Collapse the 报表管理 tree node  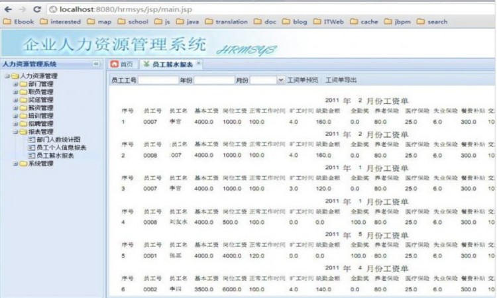[x=15, y=132]
